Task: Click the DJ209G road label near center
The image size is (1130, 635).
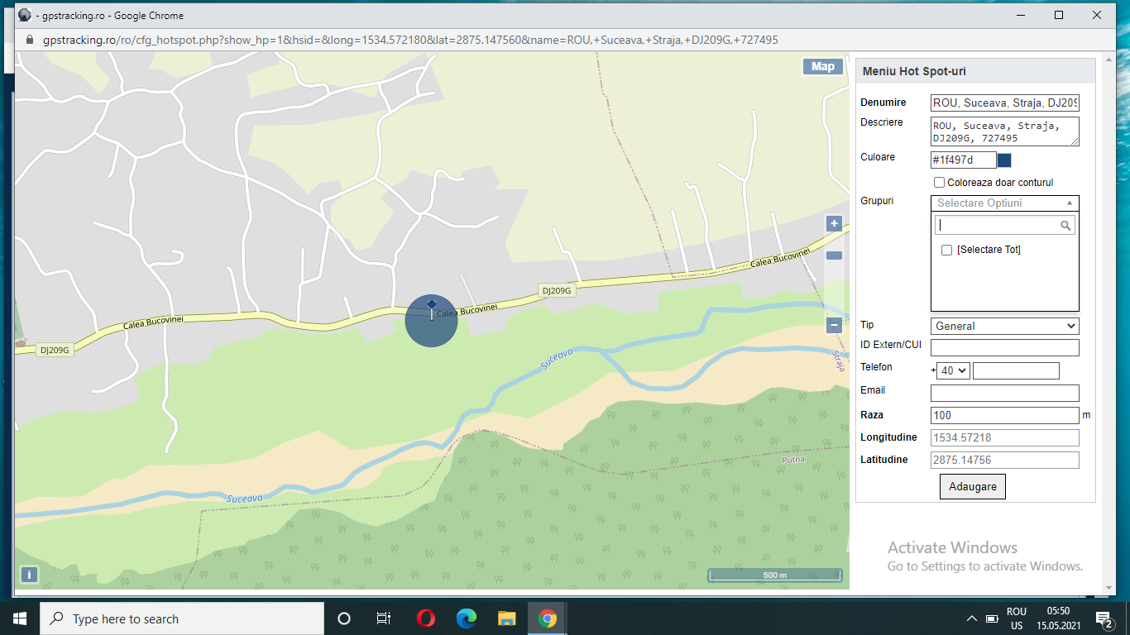Action: tap(557, 290)
